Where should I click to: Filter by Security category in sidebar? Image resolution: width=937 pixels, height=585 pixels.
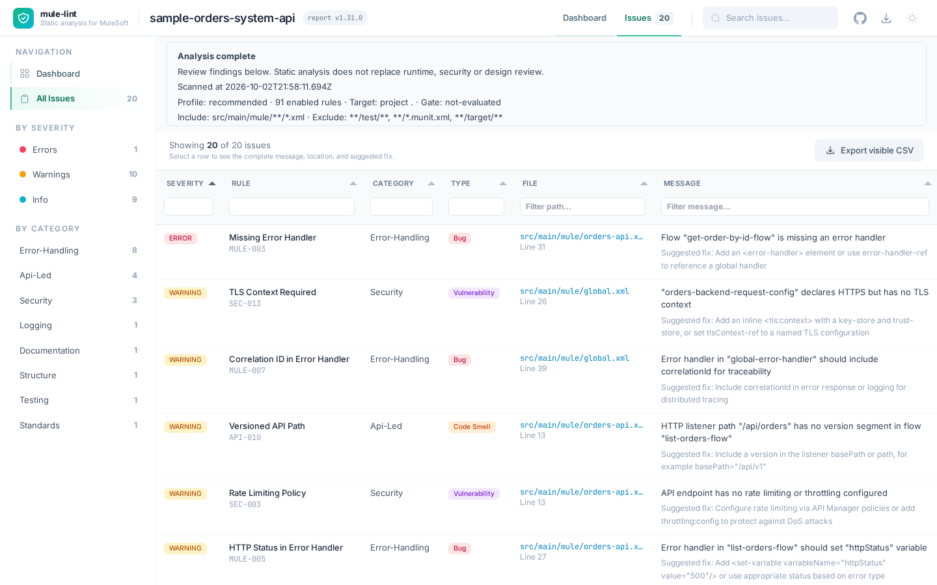78,300
